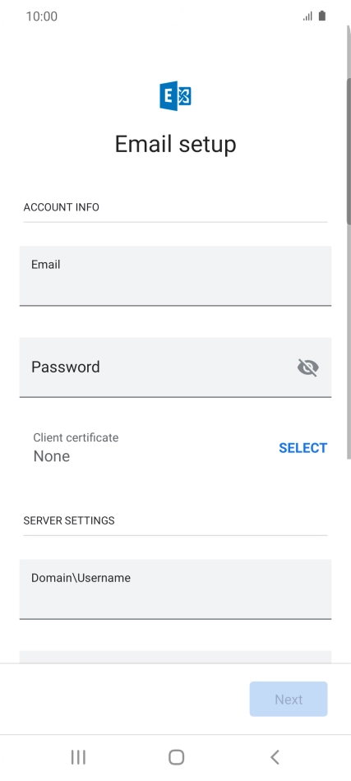Tap the signal strength icon

click(x=307, y=16)
